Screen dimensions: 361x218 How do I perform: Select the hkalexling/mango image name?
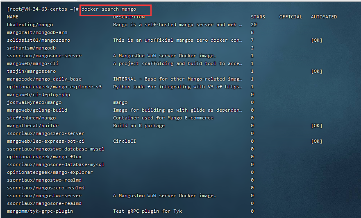pos(30,25)
